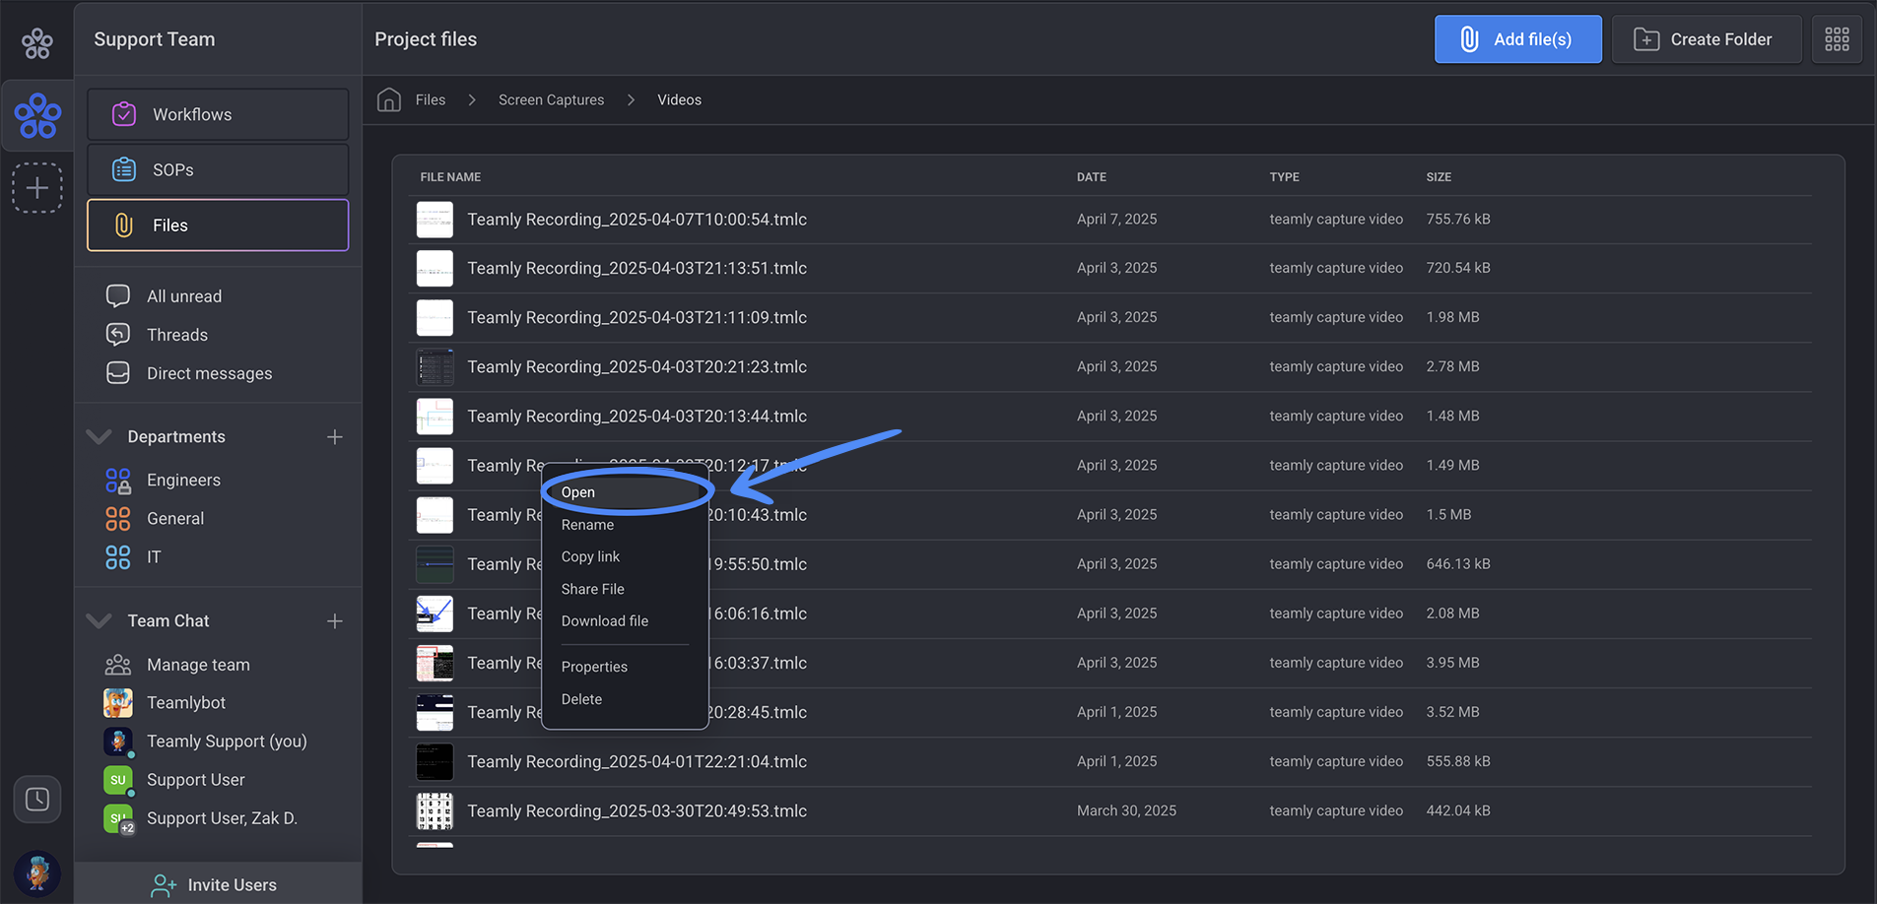Click the Add file(s) button
The image size is (1877, 904).
(1517, 39)
